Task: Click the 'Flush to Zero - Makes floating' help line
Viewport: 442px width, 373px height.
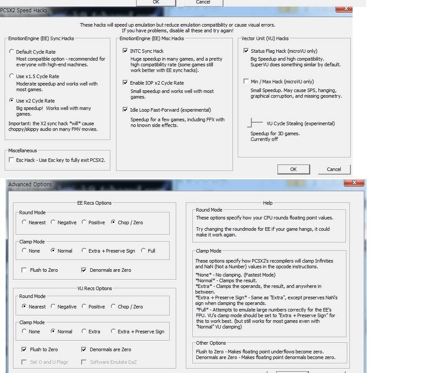Action: 260,352
